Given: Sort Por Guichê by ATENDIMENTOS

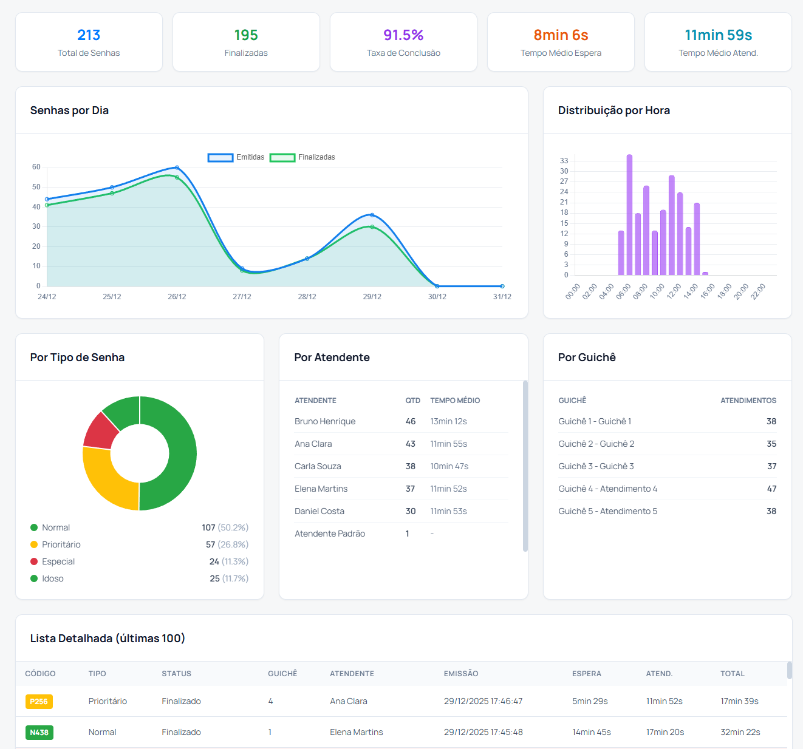Looking at the screenshot, I should pyautogui.click(x=748, y=400).
